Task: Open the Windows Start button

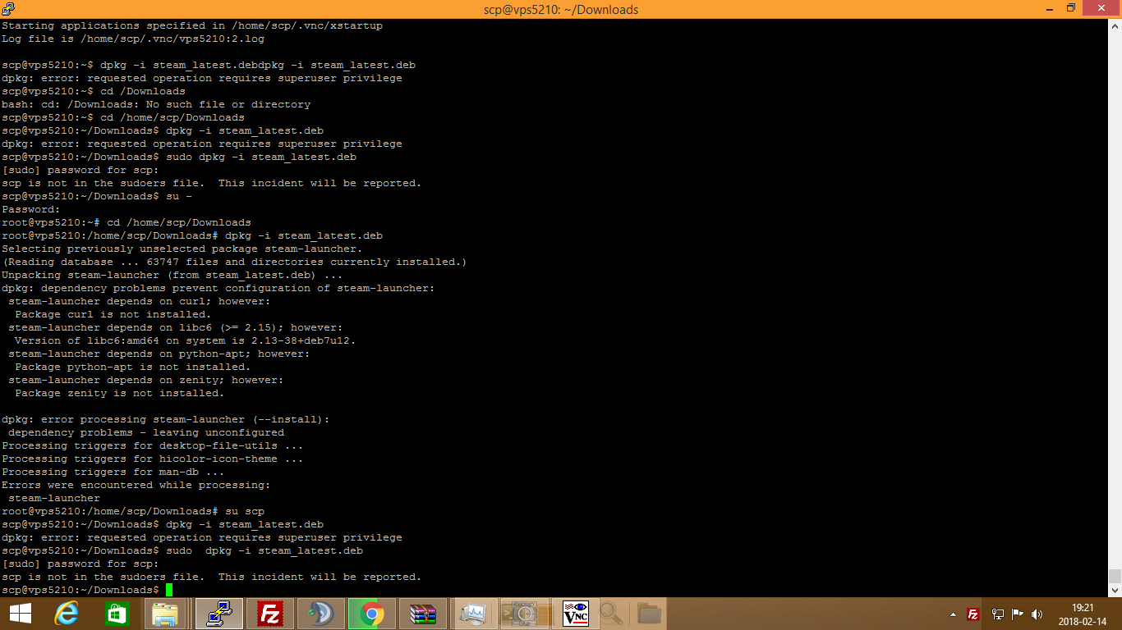Action: 20,614
